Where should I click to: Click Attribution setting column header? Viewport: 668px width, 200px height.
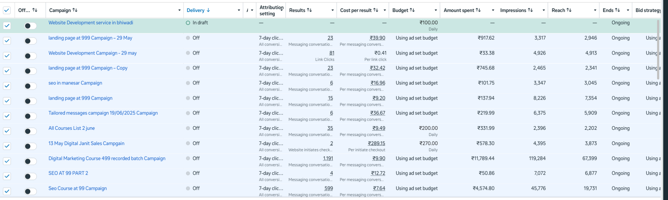click(271, 11)
